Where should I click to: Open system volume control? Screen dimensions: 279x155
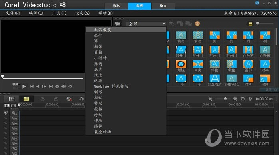click(x=63, y=87)
